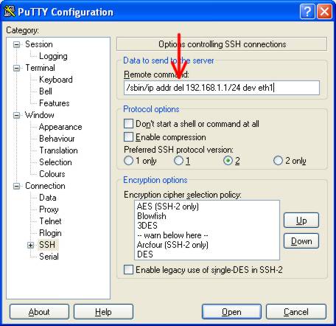
Task: Move selected cipher Up
Action: pos(301,221)
